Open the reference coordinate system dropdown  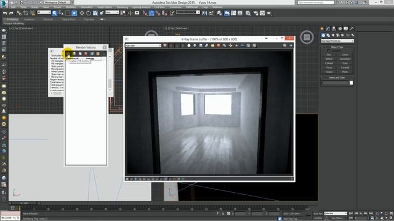tap(112, 12)
